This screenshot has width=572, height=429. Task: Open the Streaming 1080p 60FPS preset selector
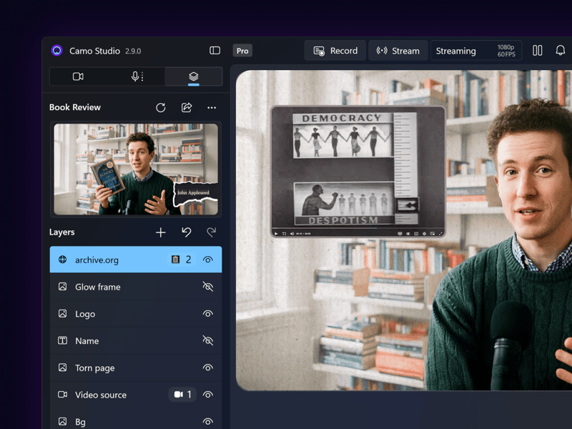475,51
